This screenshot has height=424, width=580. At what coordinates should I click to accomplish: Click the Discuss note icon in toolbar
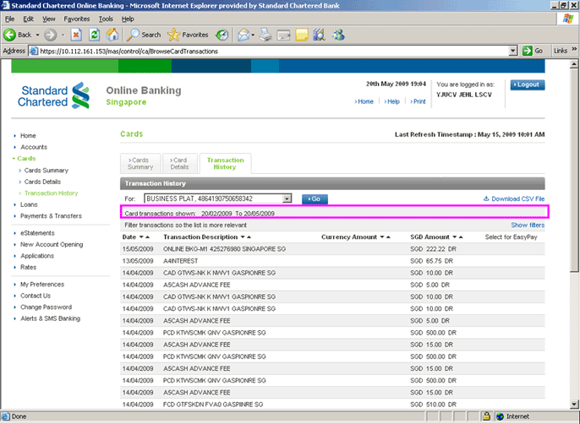302,35
